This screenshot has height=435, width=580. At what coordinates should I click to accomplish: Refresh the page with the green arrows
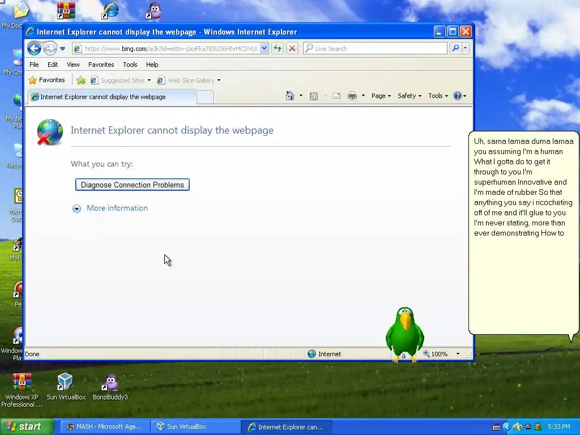pyautogui.click(x=278, y=49)
